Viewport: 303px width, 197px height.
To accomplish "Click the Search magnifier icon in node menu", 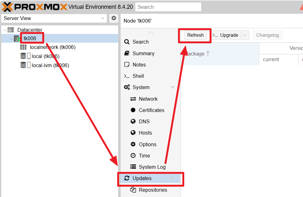I will click(x=127, y=42).
